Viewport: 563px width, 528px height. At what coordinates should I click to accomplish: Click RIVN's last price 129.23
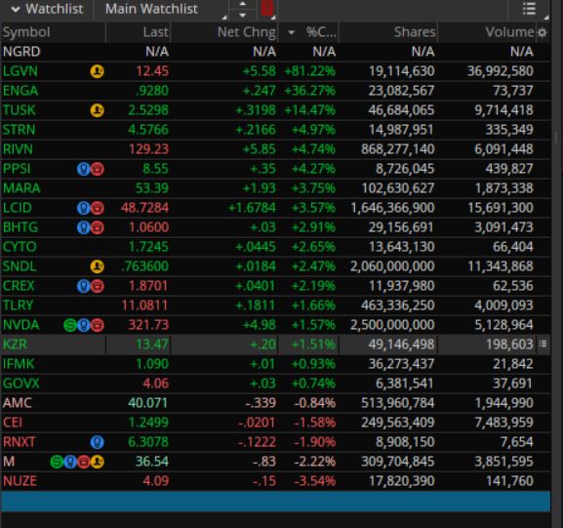[x=148, y=149]
